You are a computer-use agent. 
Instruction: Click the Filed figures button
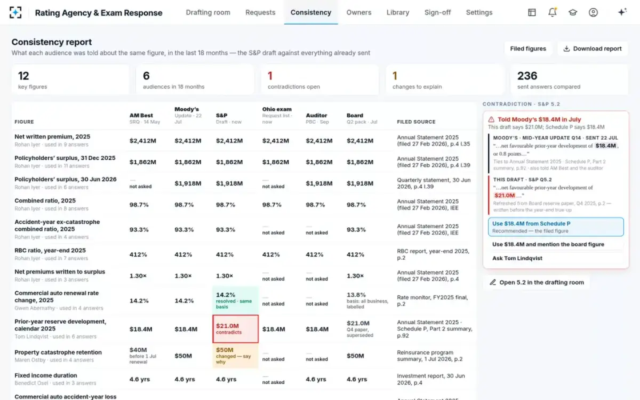(528, 49)
